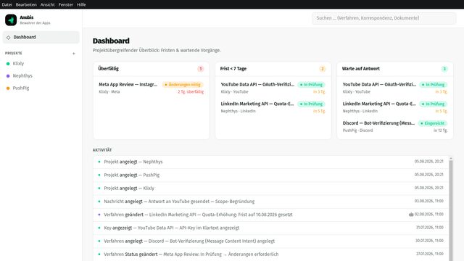Select activity Frist auf 10.08.2026 gesetzt
The width and height of the screenshot is (464, 261).
point(271,215)
